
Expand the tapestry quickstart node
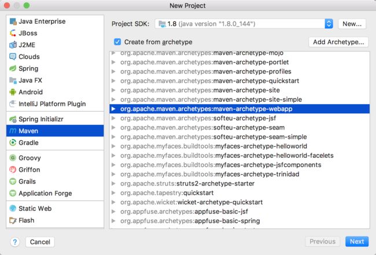point(113,193)
